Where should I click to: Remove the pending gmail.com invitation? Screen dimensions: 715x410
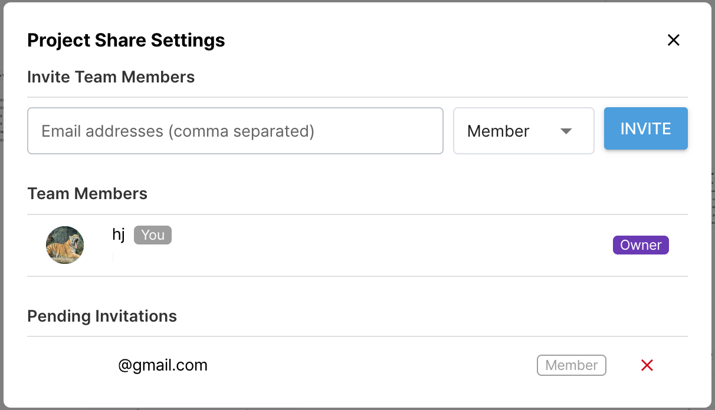[x=647, y=365]
